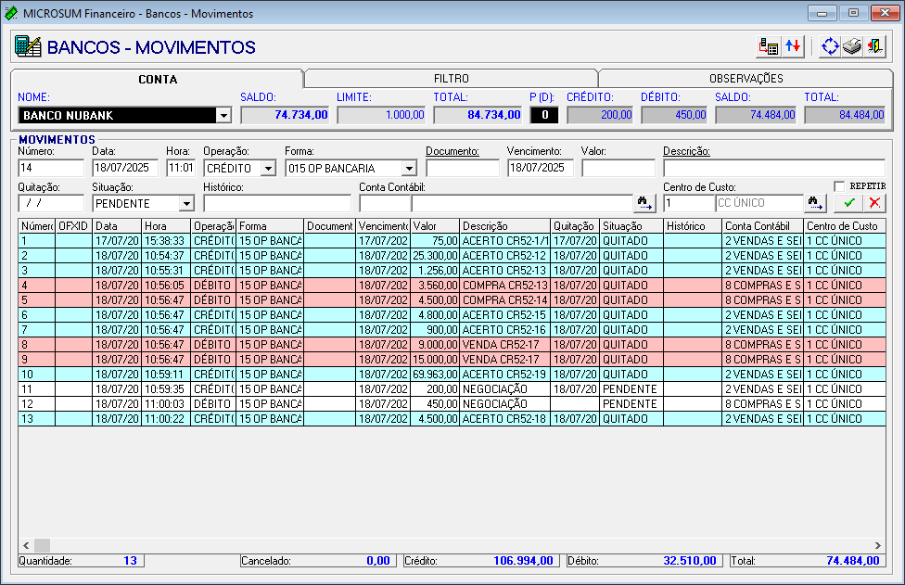This screenshot has height=585, width=905.
Task: Switch to the FILTRO tab
Action: (x=451, y=79)
